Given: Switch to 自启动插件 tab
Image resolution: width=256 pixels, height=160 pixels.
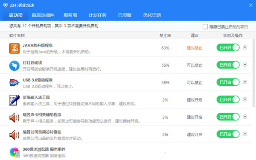Looking at the screenshot, I should 43,15.
